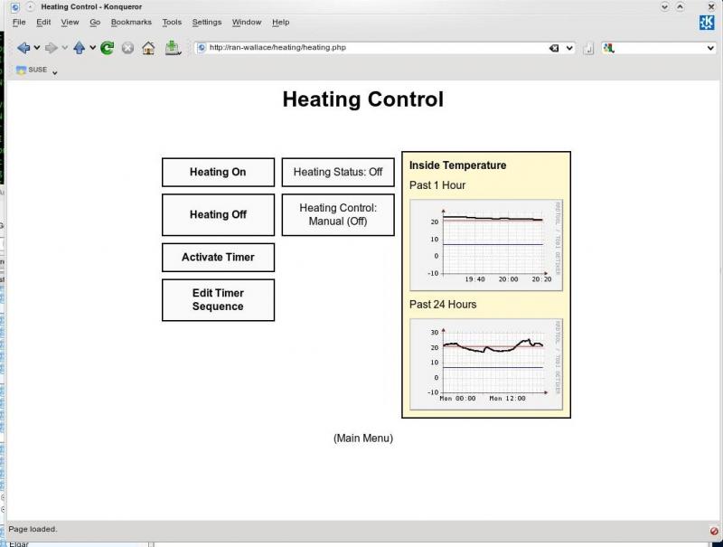Click the Forward navigation arrow
The image size is (723, 547).
pos(51,48)
